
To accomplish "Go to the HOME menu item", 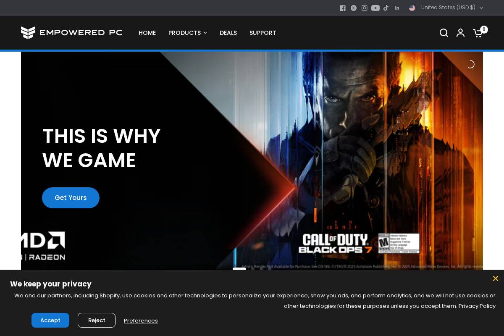I will tap(147, 33).
